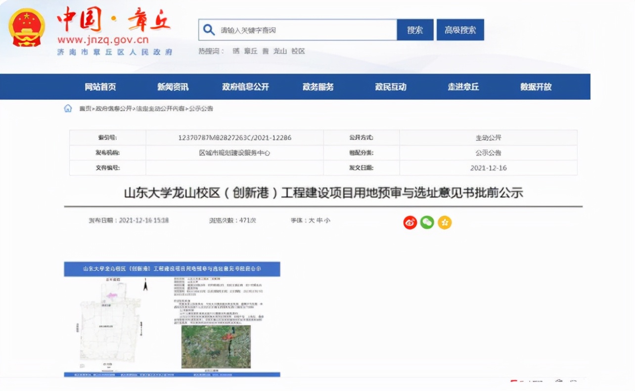
Task: Click the yellow share icon next to WeChat
Action: [x=445, y=222]
